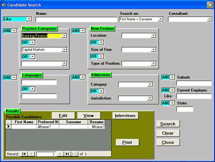The width and height of the screenshot is (215, 162).
Task: Click the Candidate Search form title icon
Action: (x=4, y=5)
